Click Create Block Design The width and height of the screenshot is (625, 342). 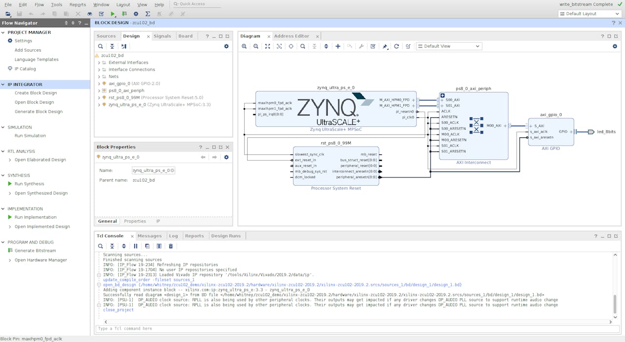pyautogui.click(x=36, y=93)
